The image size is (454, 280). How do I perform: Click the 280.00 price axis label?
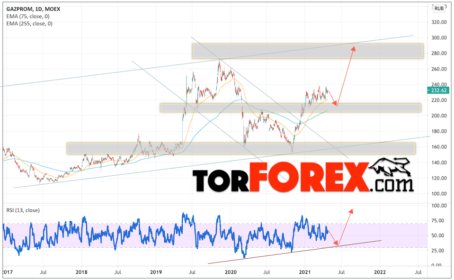pyautogui.click(x=439, y=54)
